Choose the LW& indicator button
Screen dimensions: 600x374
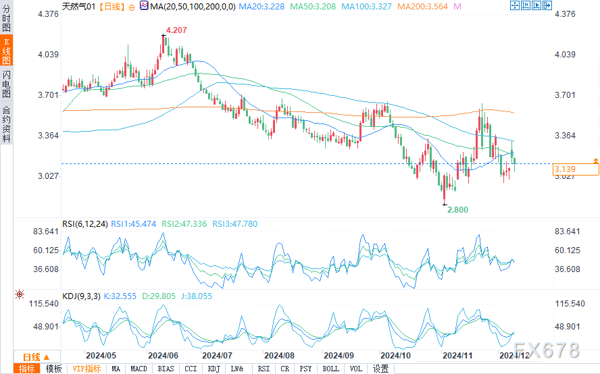click(237, 369)
